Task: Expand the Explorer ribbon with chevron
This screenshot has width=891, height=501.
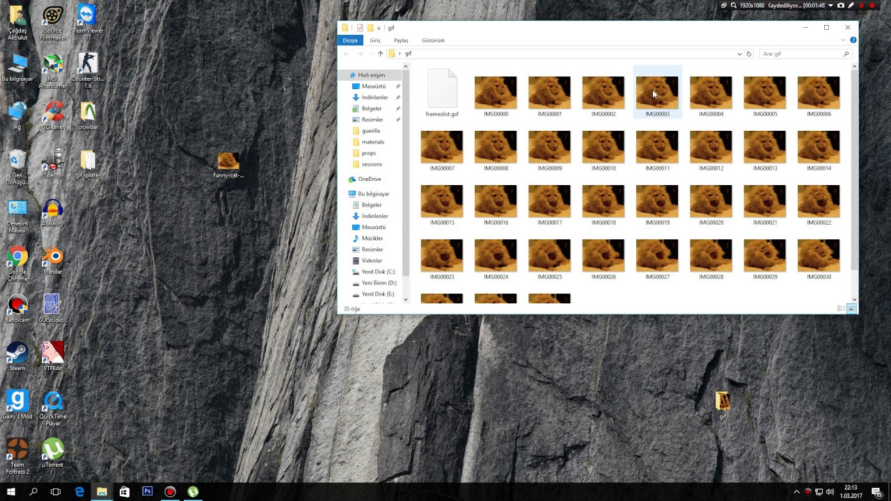Action: tap(844, 40)
